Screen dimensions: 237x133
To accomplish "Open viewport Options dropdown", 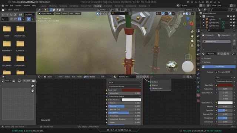I will 190,10.
